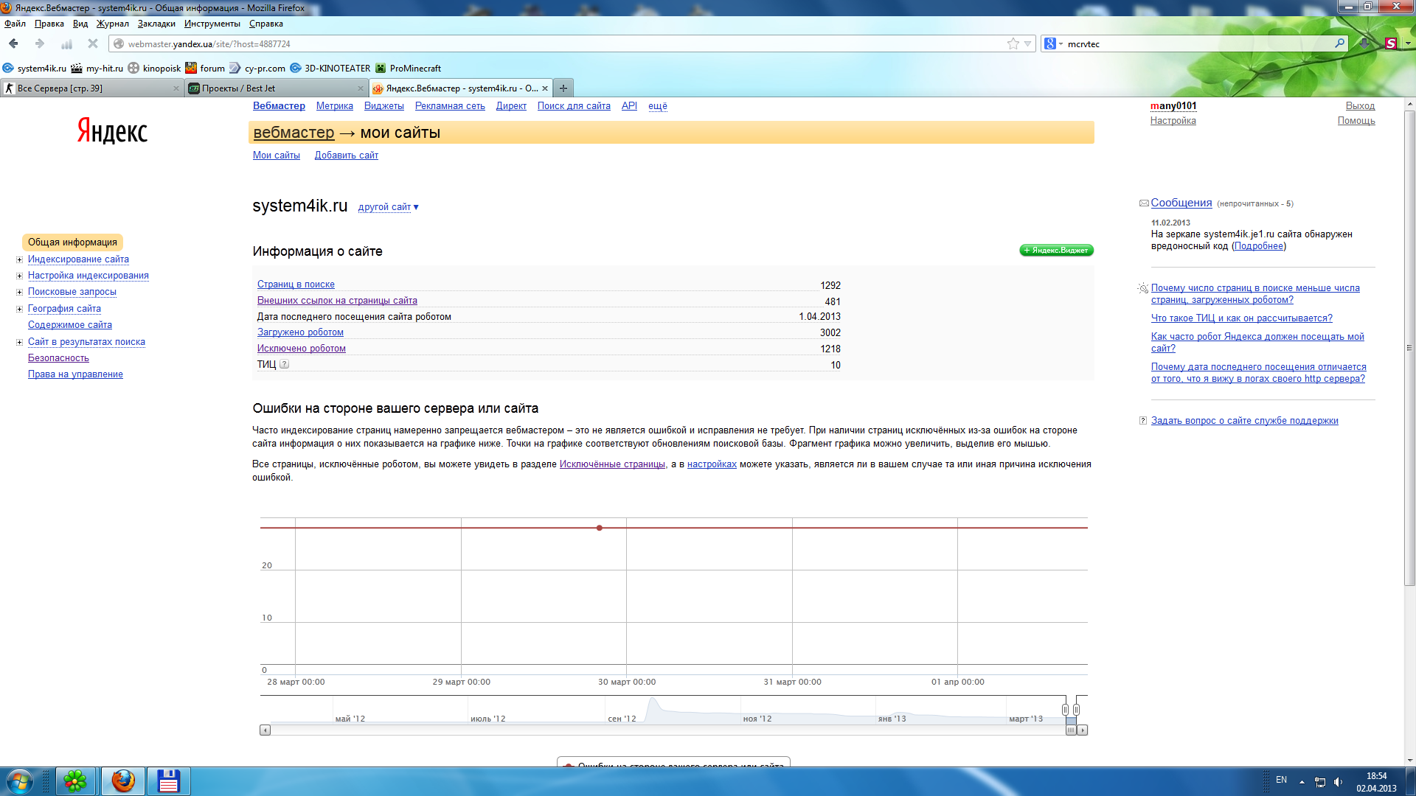Click the browser forward arrow button

[x=40, y=43]
